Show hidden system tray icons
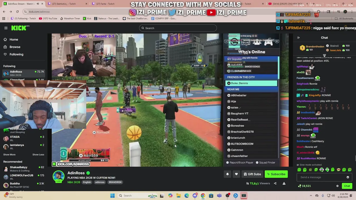 pos(311,196)
